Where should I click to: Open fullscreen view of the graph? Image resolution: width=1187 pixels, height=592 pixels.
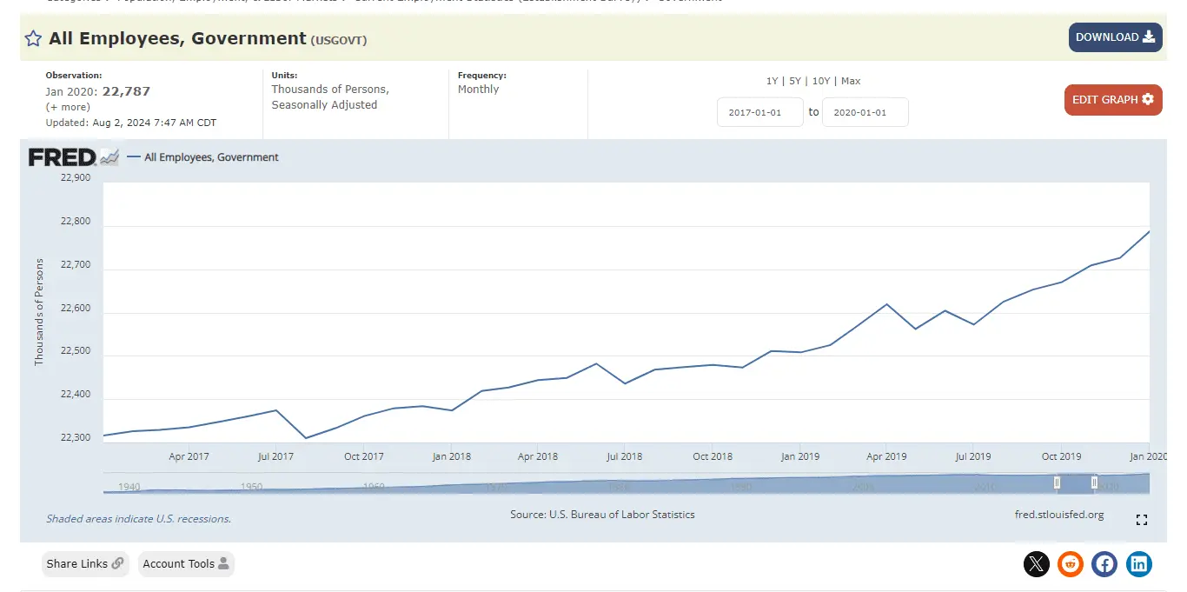click(x=1142, y=520)
